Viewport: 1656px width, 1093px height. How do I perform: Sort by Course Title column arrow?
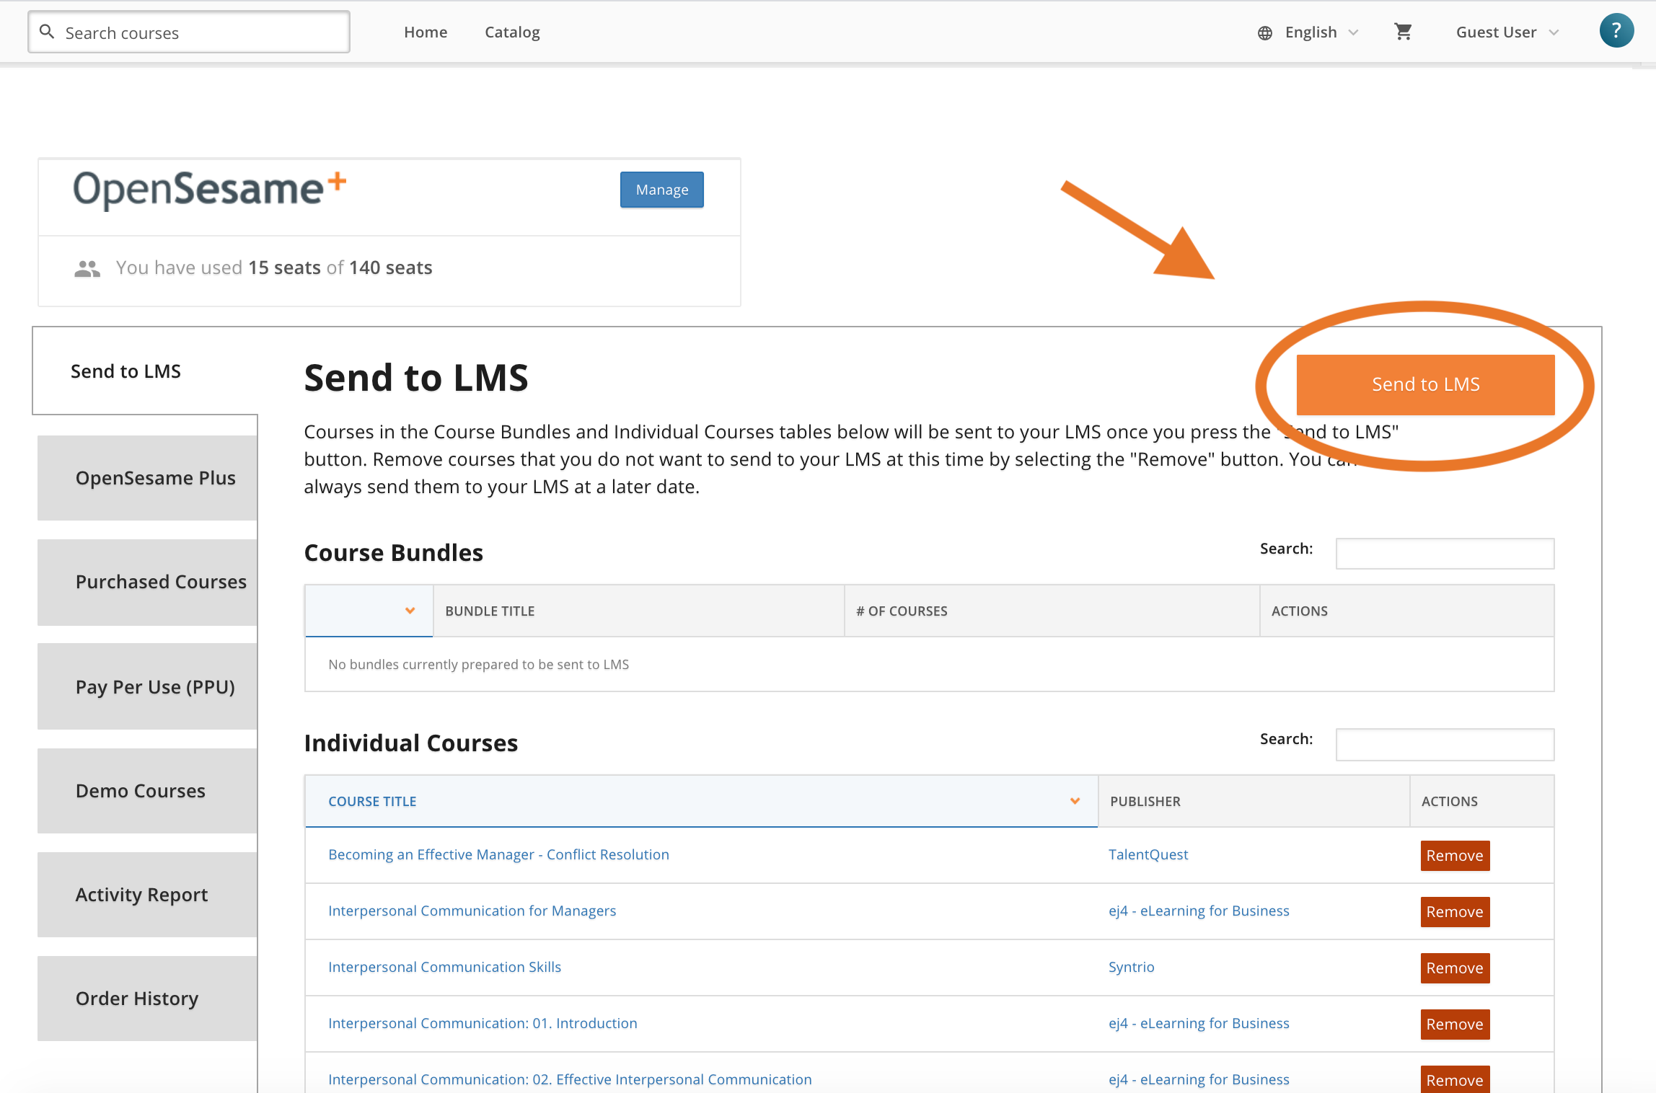point(1075,801)
